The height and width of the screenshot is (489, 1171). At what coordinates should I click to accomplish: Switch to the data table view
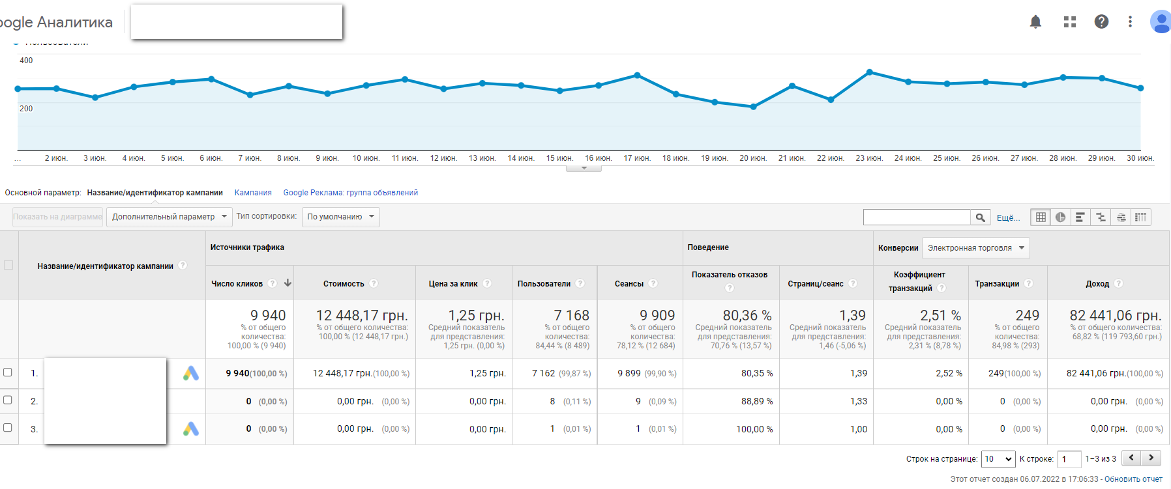click(x=1041, y=217)
